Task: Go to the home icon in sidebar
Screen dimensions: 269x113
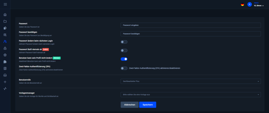Action: pos(5,15)
